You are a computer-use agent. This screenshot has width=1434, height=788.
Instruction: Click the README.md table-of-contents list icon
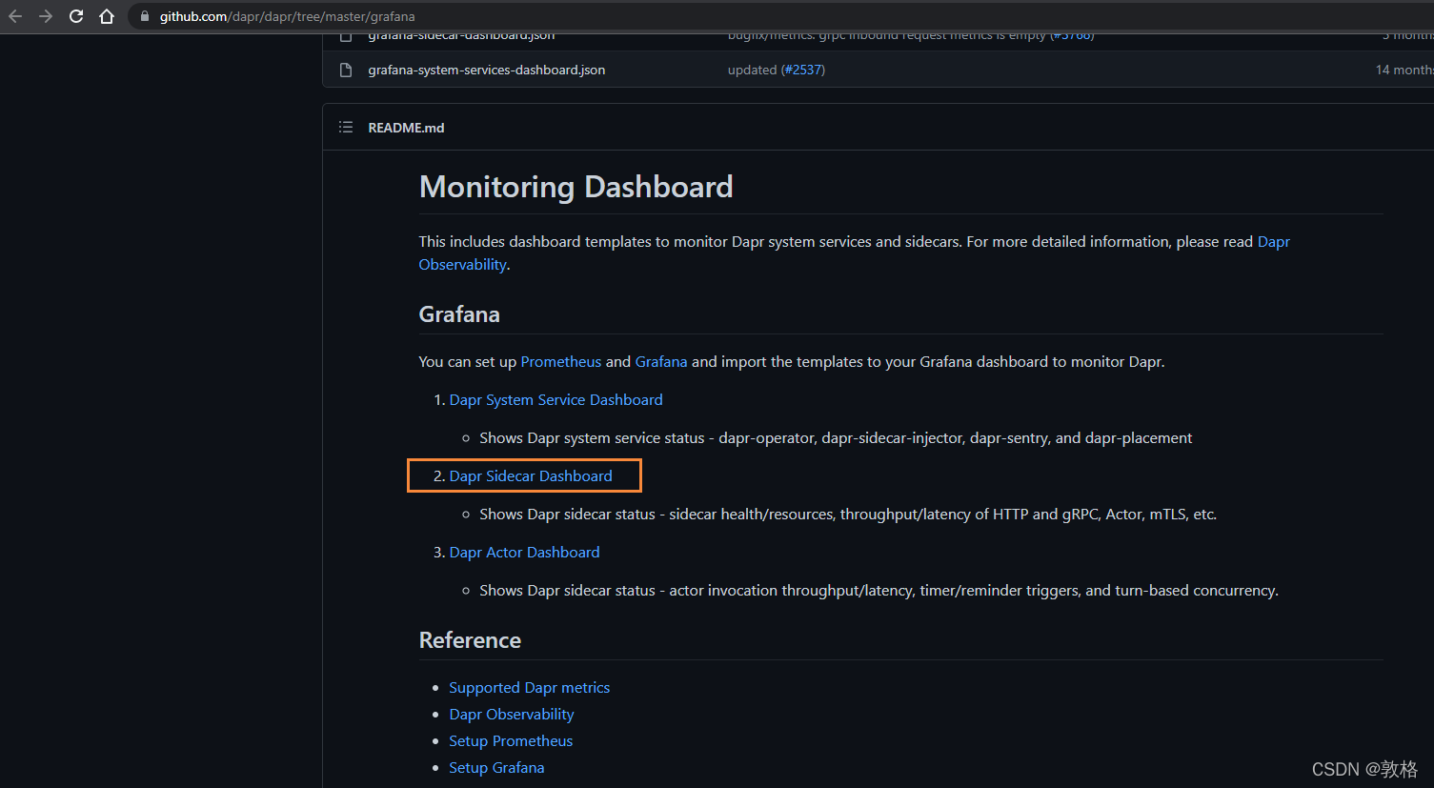click(x=345, y=127)
